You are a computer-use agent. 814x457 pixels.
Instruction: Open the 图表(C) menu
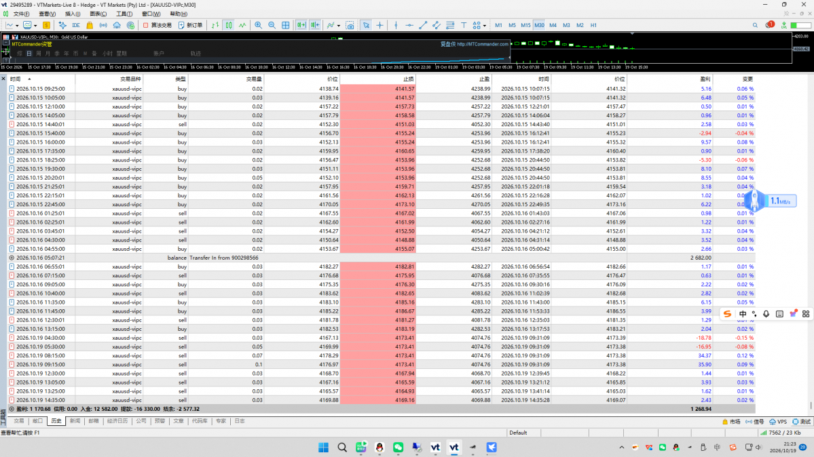[x=98, y=14]
